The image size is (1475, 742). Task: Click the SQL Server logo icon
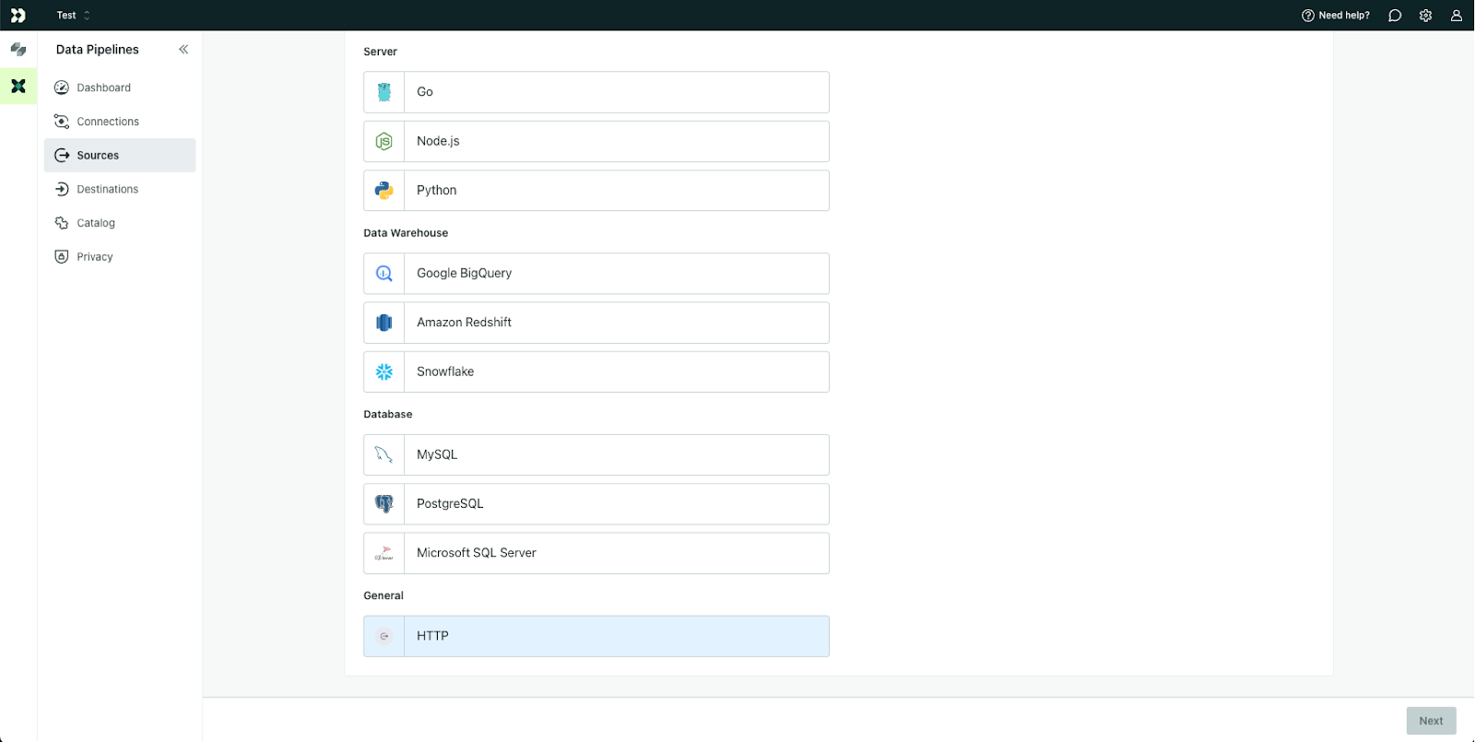[384, 553]
